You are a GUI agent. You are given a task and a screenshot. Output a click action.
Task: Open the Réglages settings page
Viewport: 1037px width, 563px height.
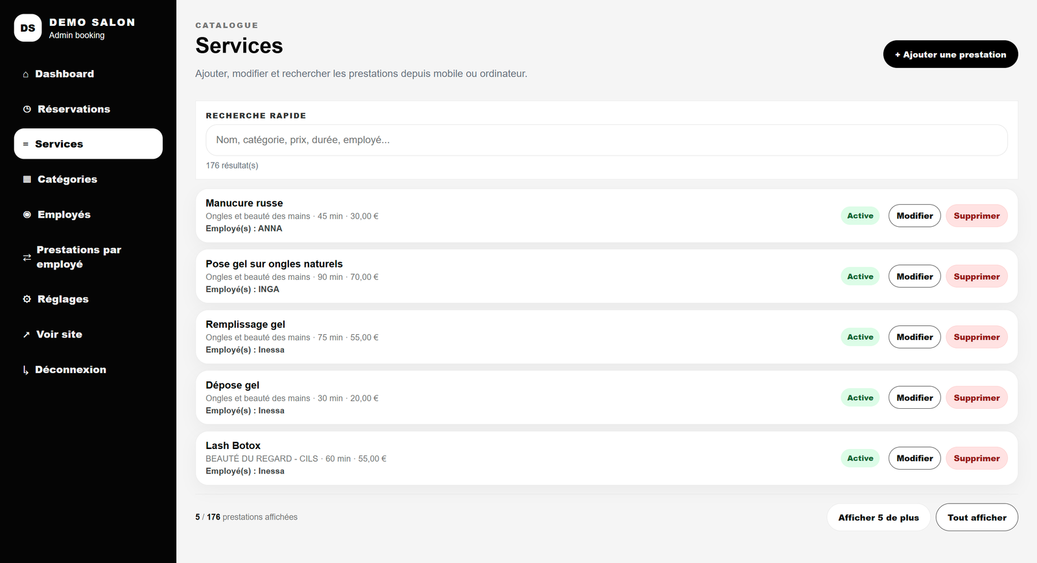[88, 299]
